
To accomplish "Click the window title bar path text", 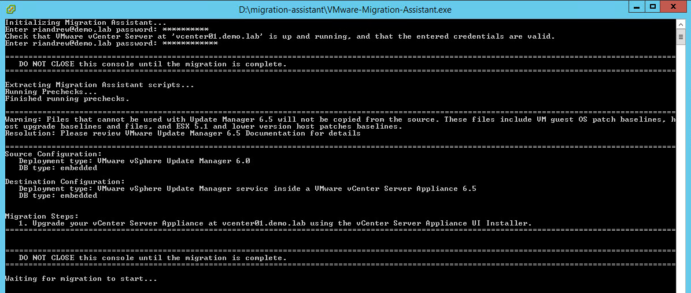I will click(x=345, y=9).
